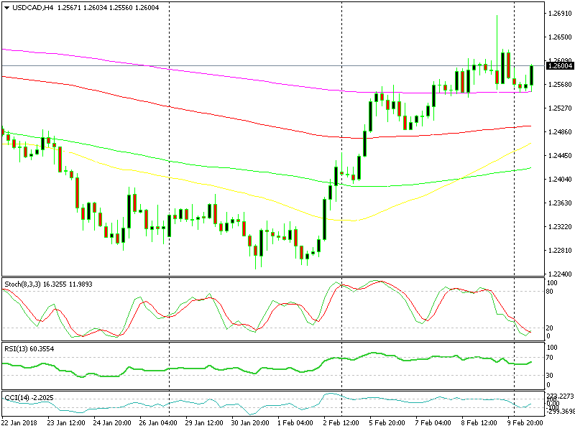
Task: Click the current price label 1.26004
Action: 560,66
